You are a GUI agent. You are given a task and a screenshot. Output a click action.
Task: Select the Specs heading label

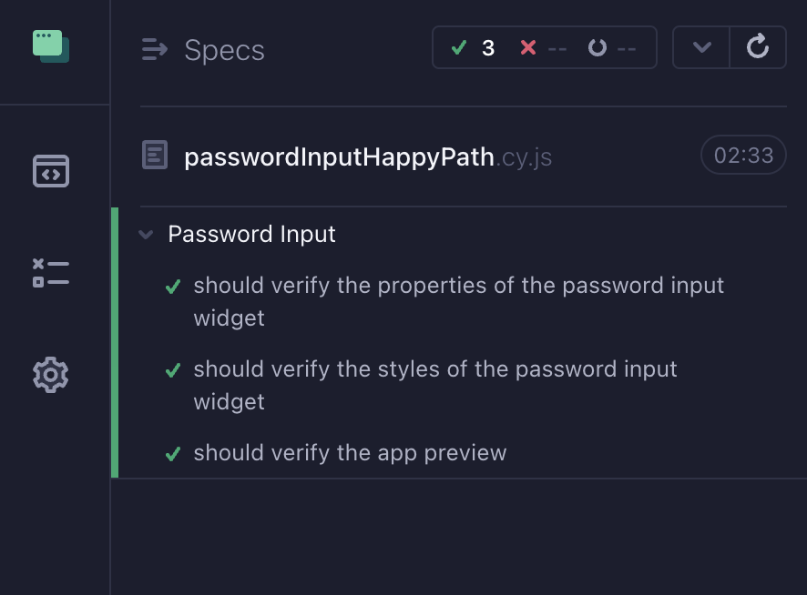point(224,50)
